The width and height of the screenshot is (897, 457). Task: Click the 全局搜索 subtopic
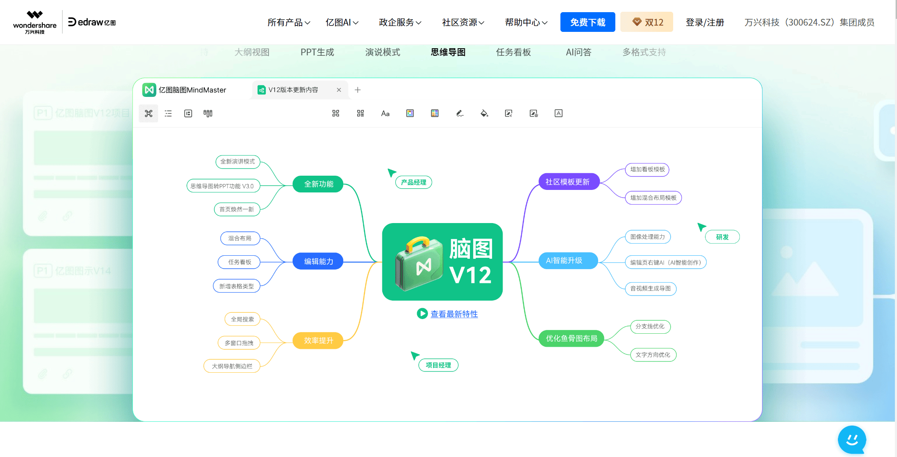(242, 319)
